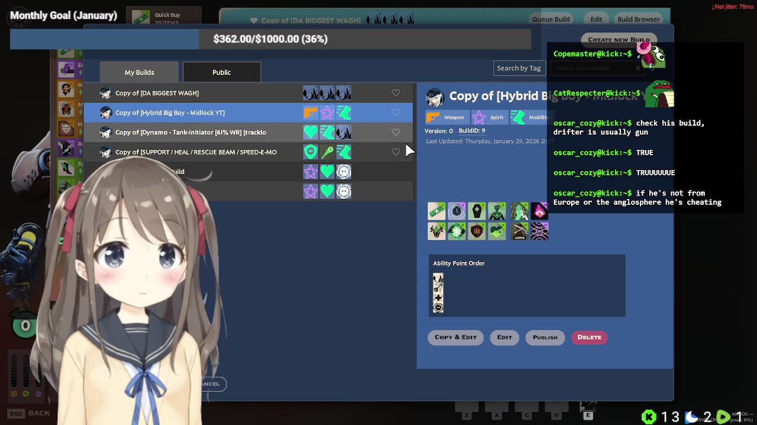Open the Search by Tag dropdown

pos(519,68)
